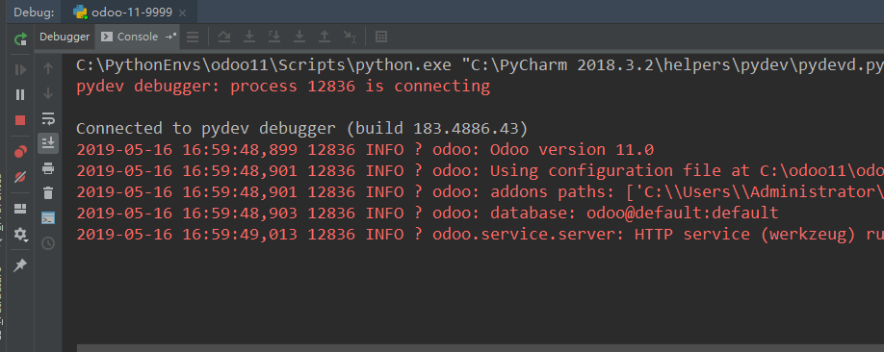The height and width of the screenshot is (352, 884).
Task: Clear all console output with trash icon
Action: tap(48, 192)
